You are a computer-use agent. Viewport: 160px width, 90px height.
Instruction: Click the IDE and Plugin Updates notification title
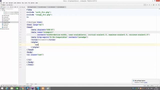tap(140, 80)
